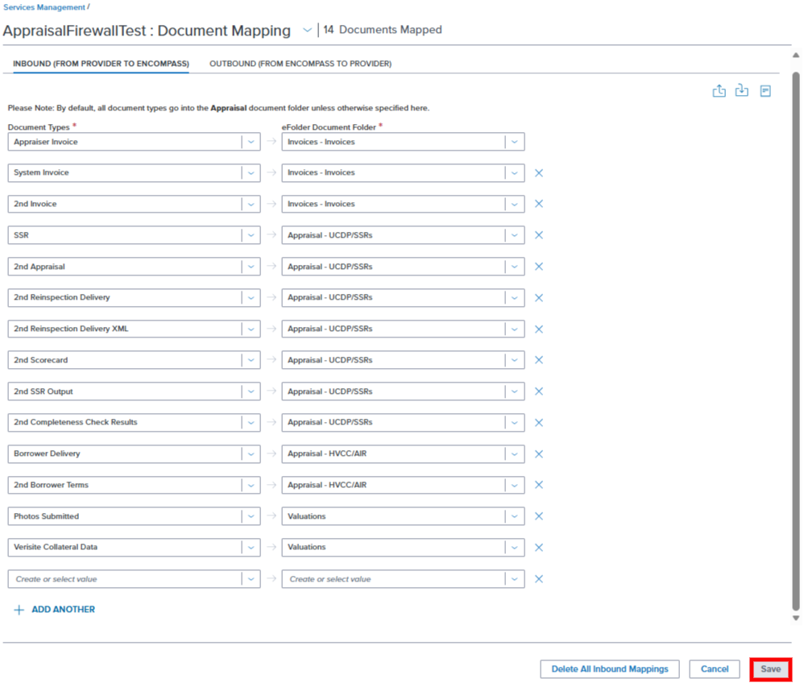Click the vertical scrollbar thumb
The image size is (804, 687).
click(x=796, y=341)
